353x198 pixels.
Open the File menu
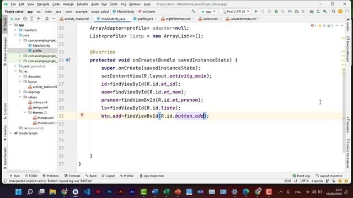point(13,4)
